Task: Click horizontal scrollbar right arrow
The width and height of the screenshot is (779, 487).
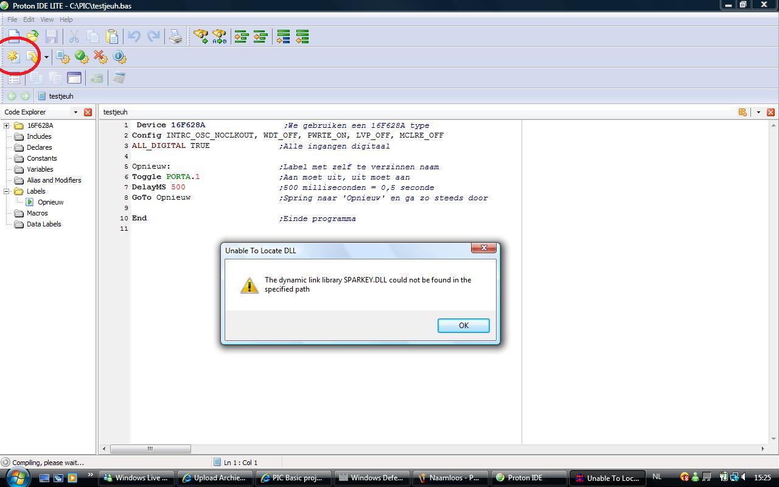Action: (763, 449)
